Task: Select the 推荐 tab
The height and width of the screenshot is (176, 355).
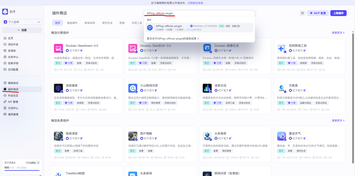Action: (57, 23)
